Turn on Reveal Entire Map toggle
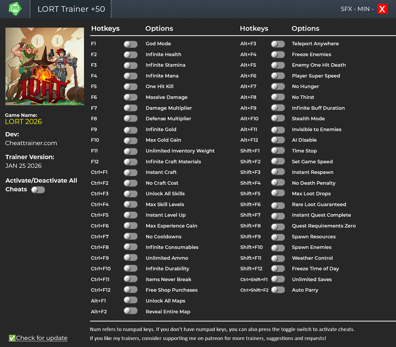The height and width of the screenshot is (347, 396). (130, 311)
